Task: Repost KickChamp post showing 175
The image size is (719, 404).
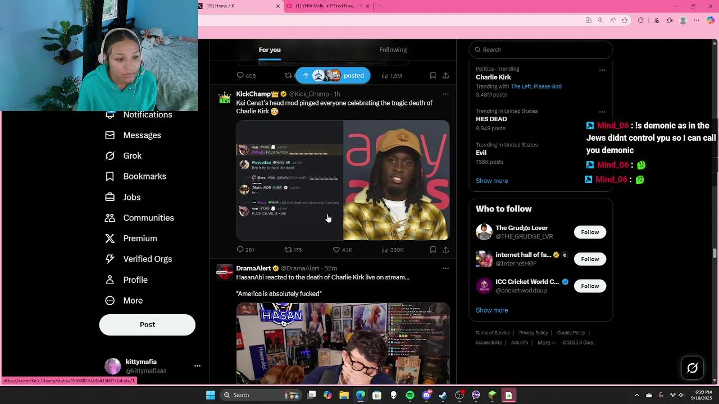Action: (293, 250)
